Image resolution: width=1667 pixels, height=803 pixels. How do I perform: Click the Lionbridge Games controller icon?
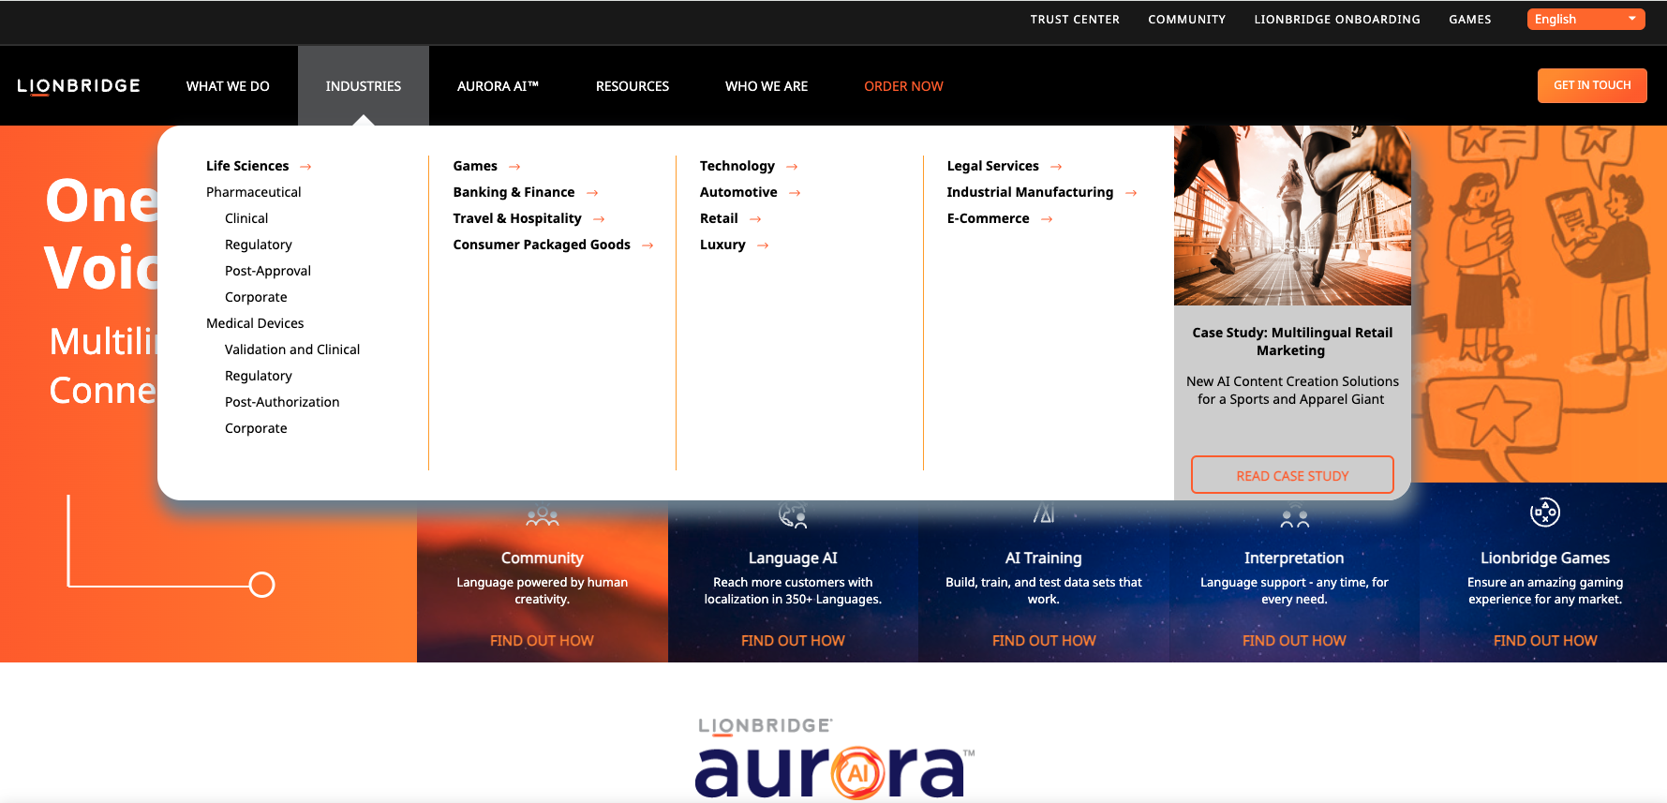click(1545, 513)
